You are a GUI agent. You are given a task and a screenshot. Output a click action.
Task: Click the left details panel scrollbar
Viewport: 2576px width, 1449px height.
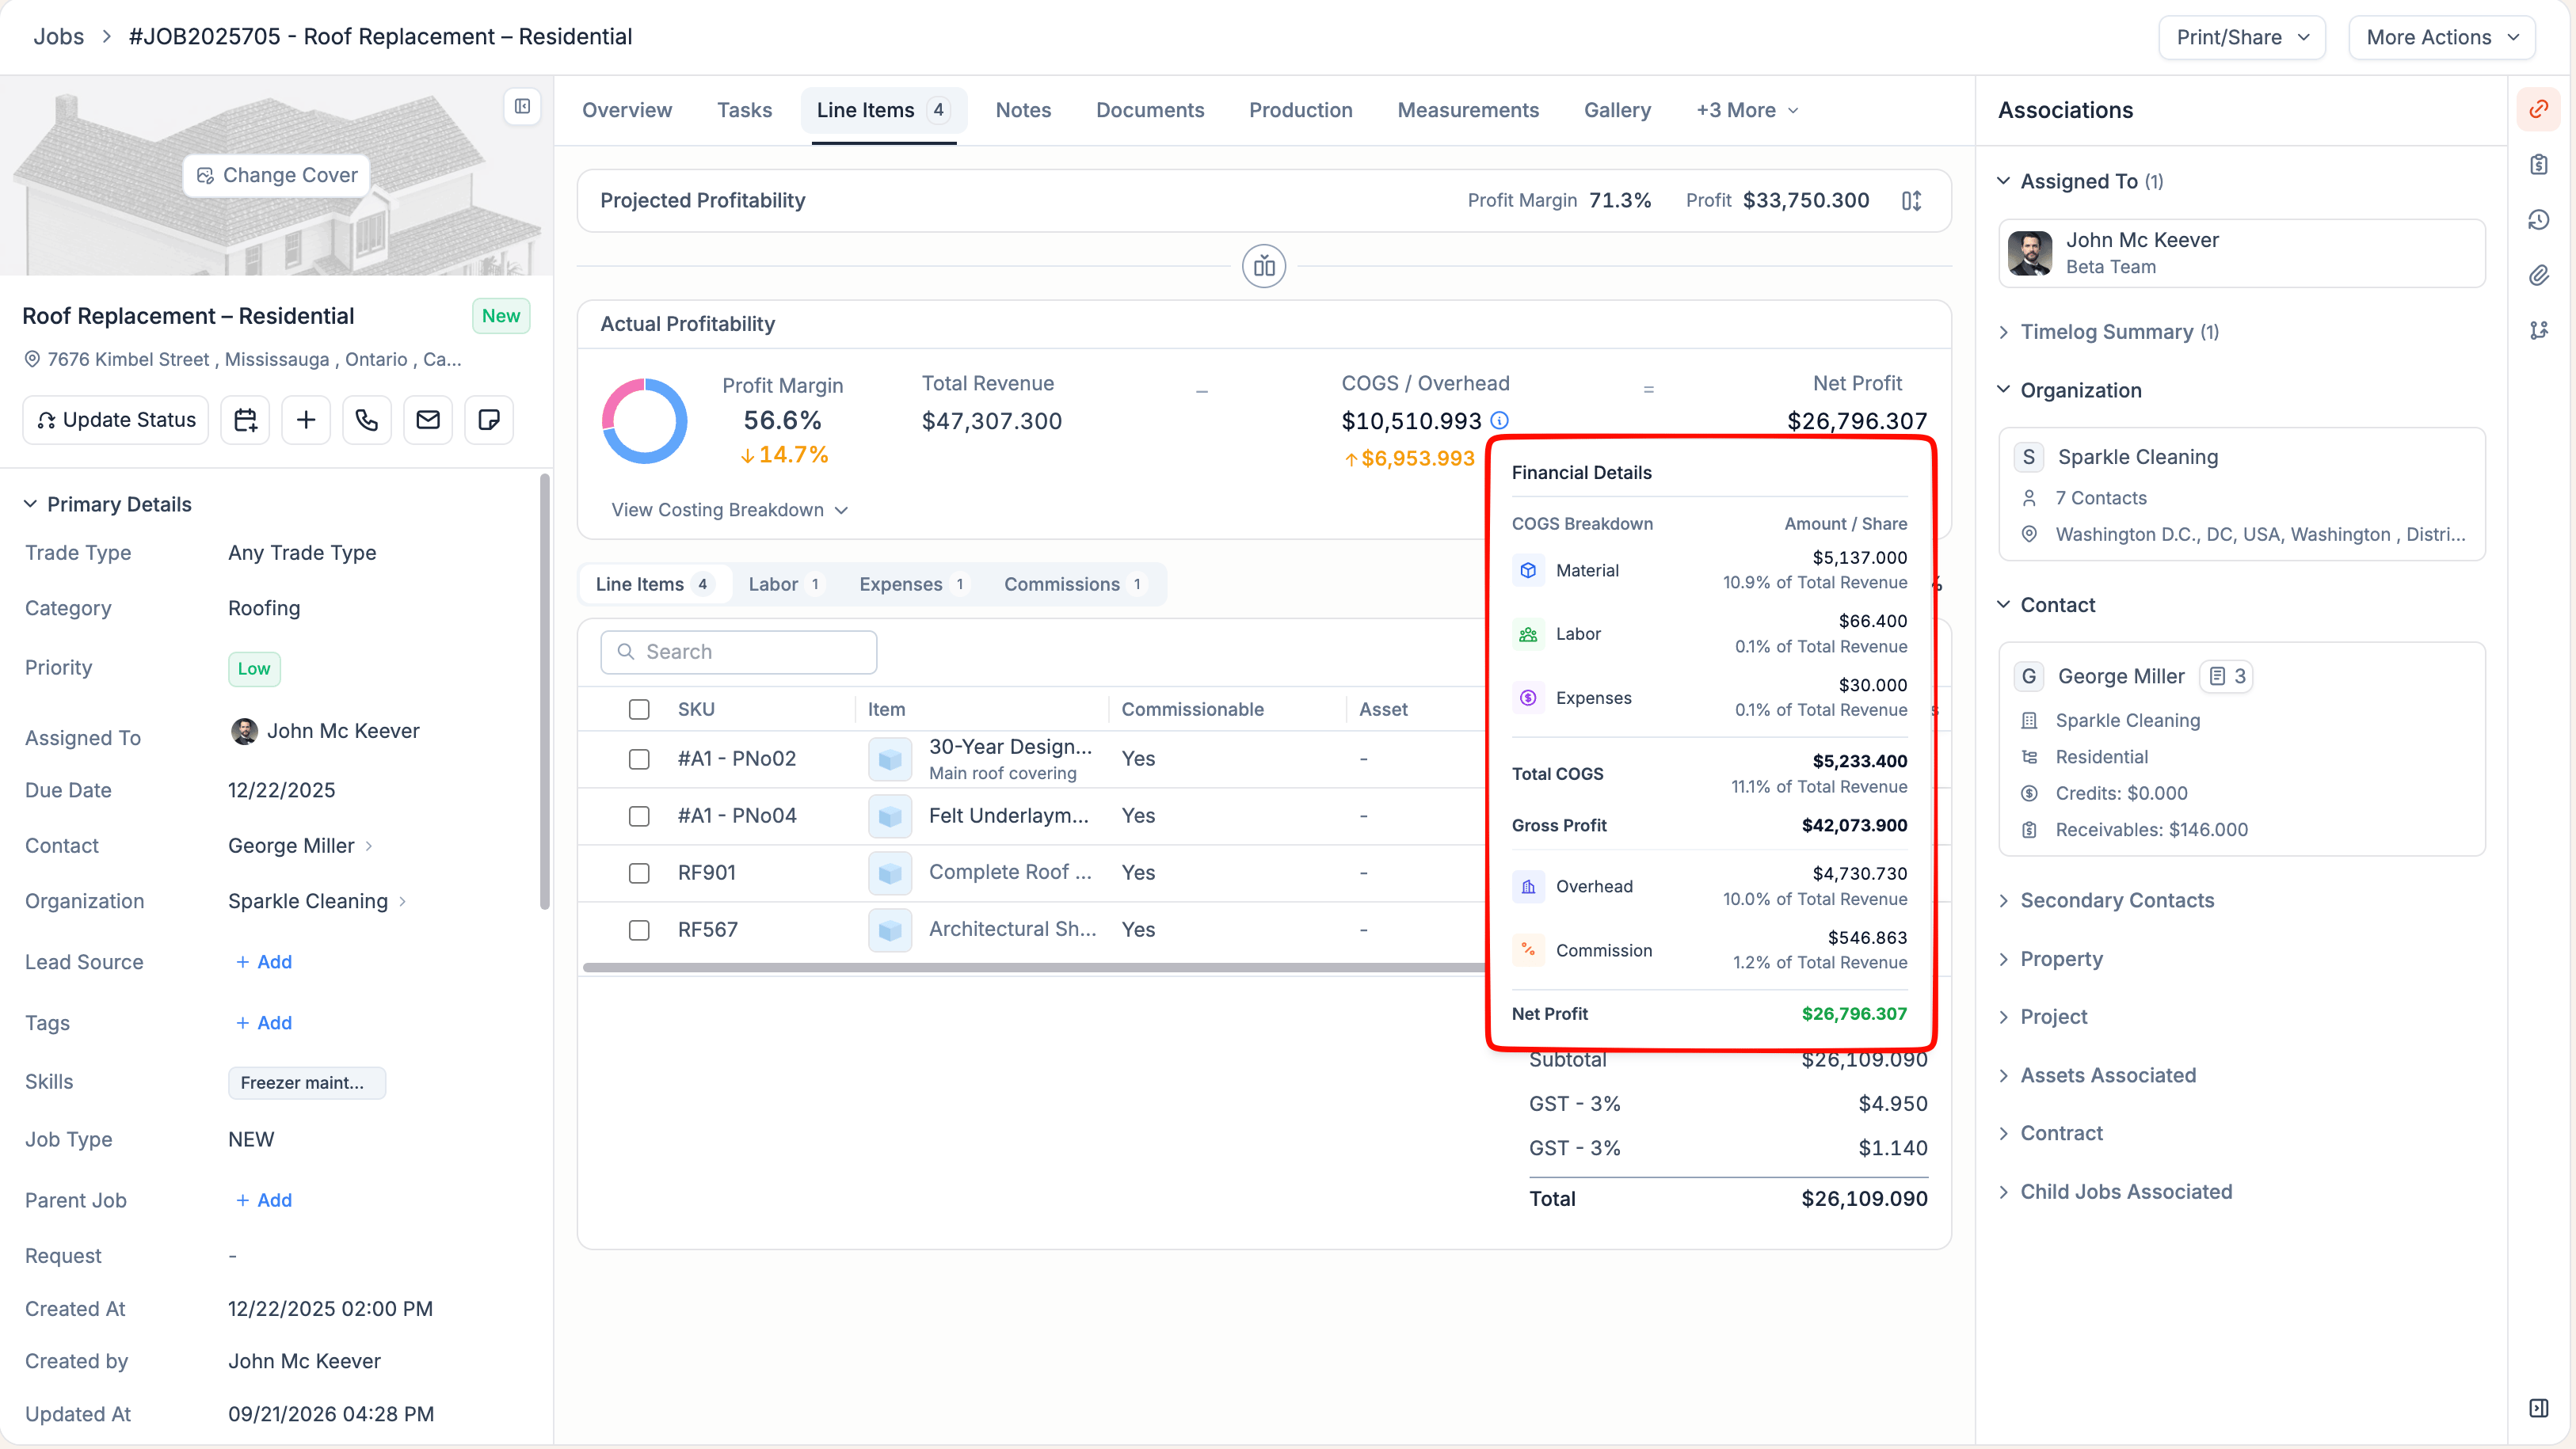pyautogui.click(x=545, y=693)
